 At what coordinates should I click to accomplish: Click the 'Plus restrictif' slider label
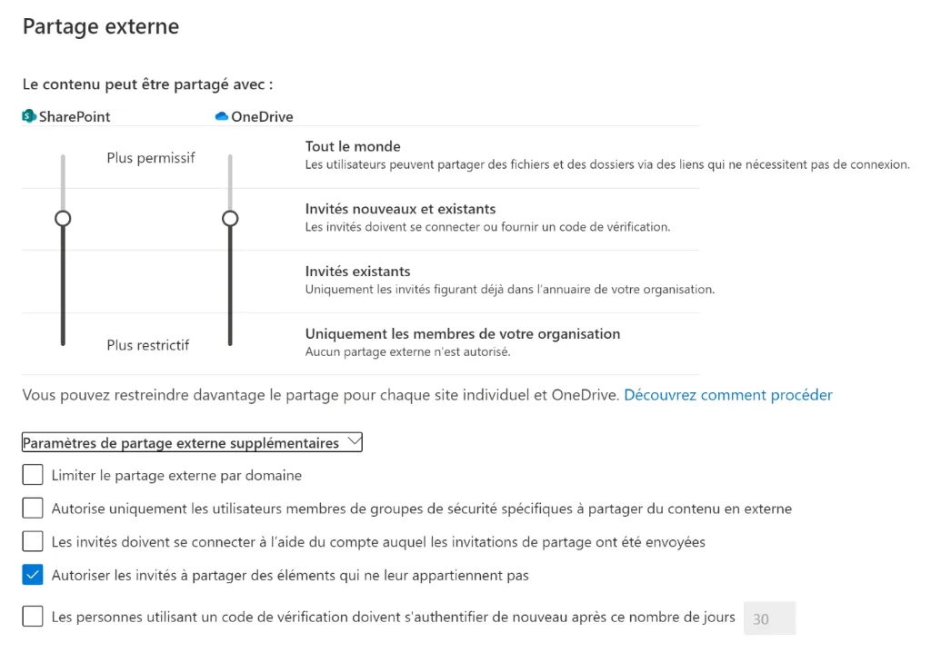[x=148, y=345]
